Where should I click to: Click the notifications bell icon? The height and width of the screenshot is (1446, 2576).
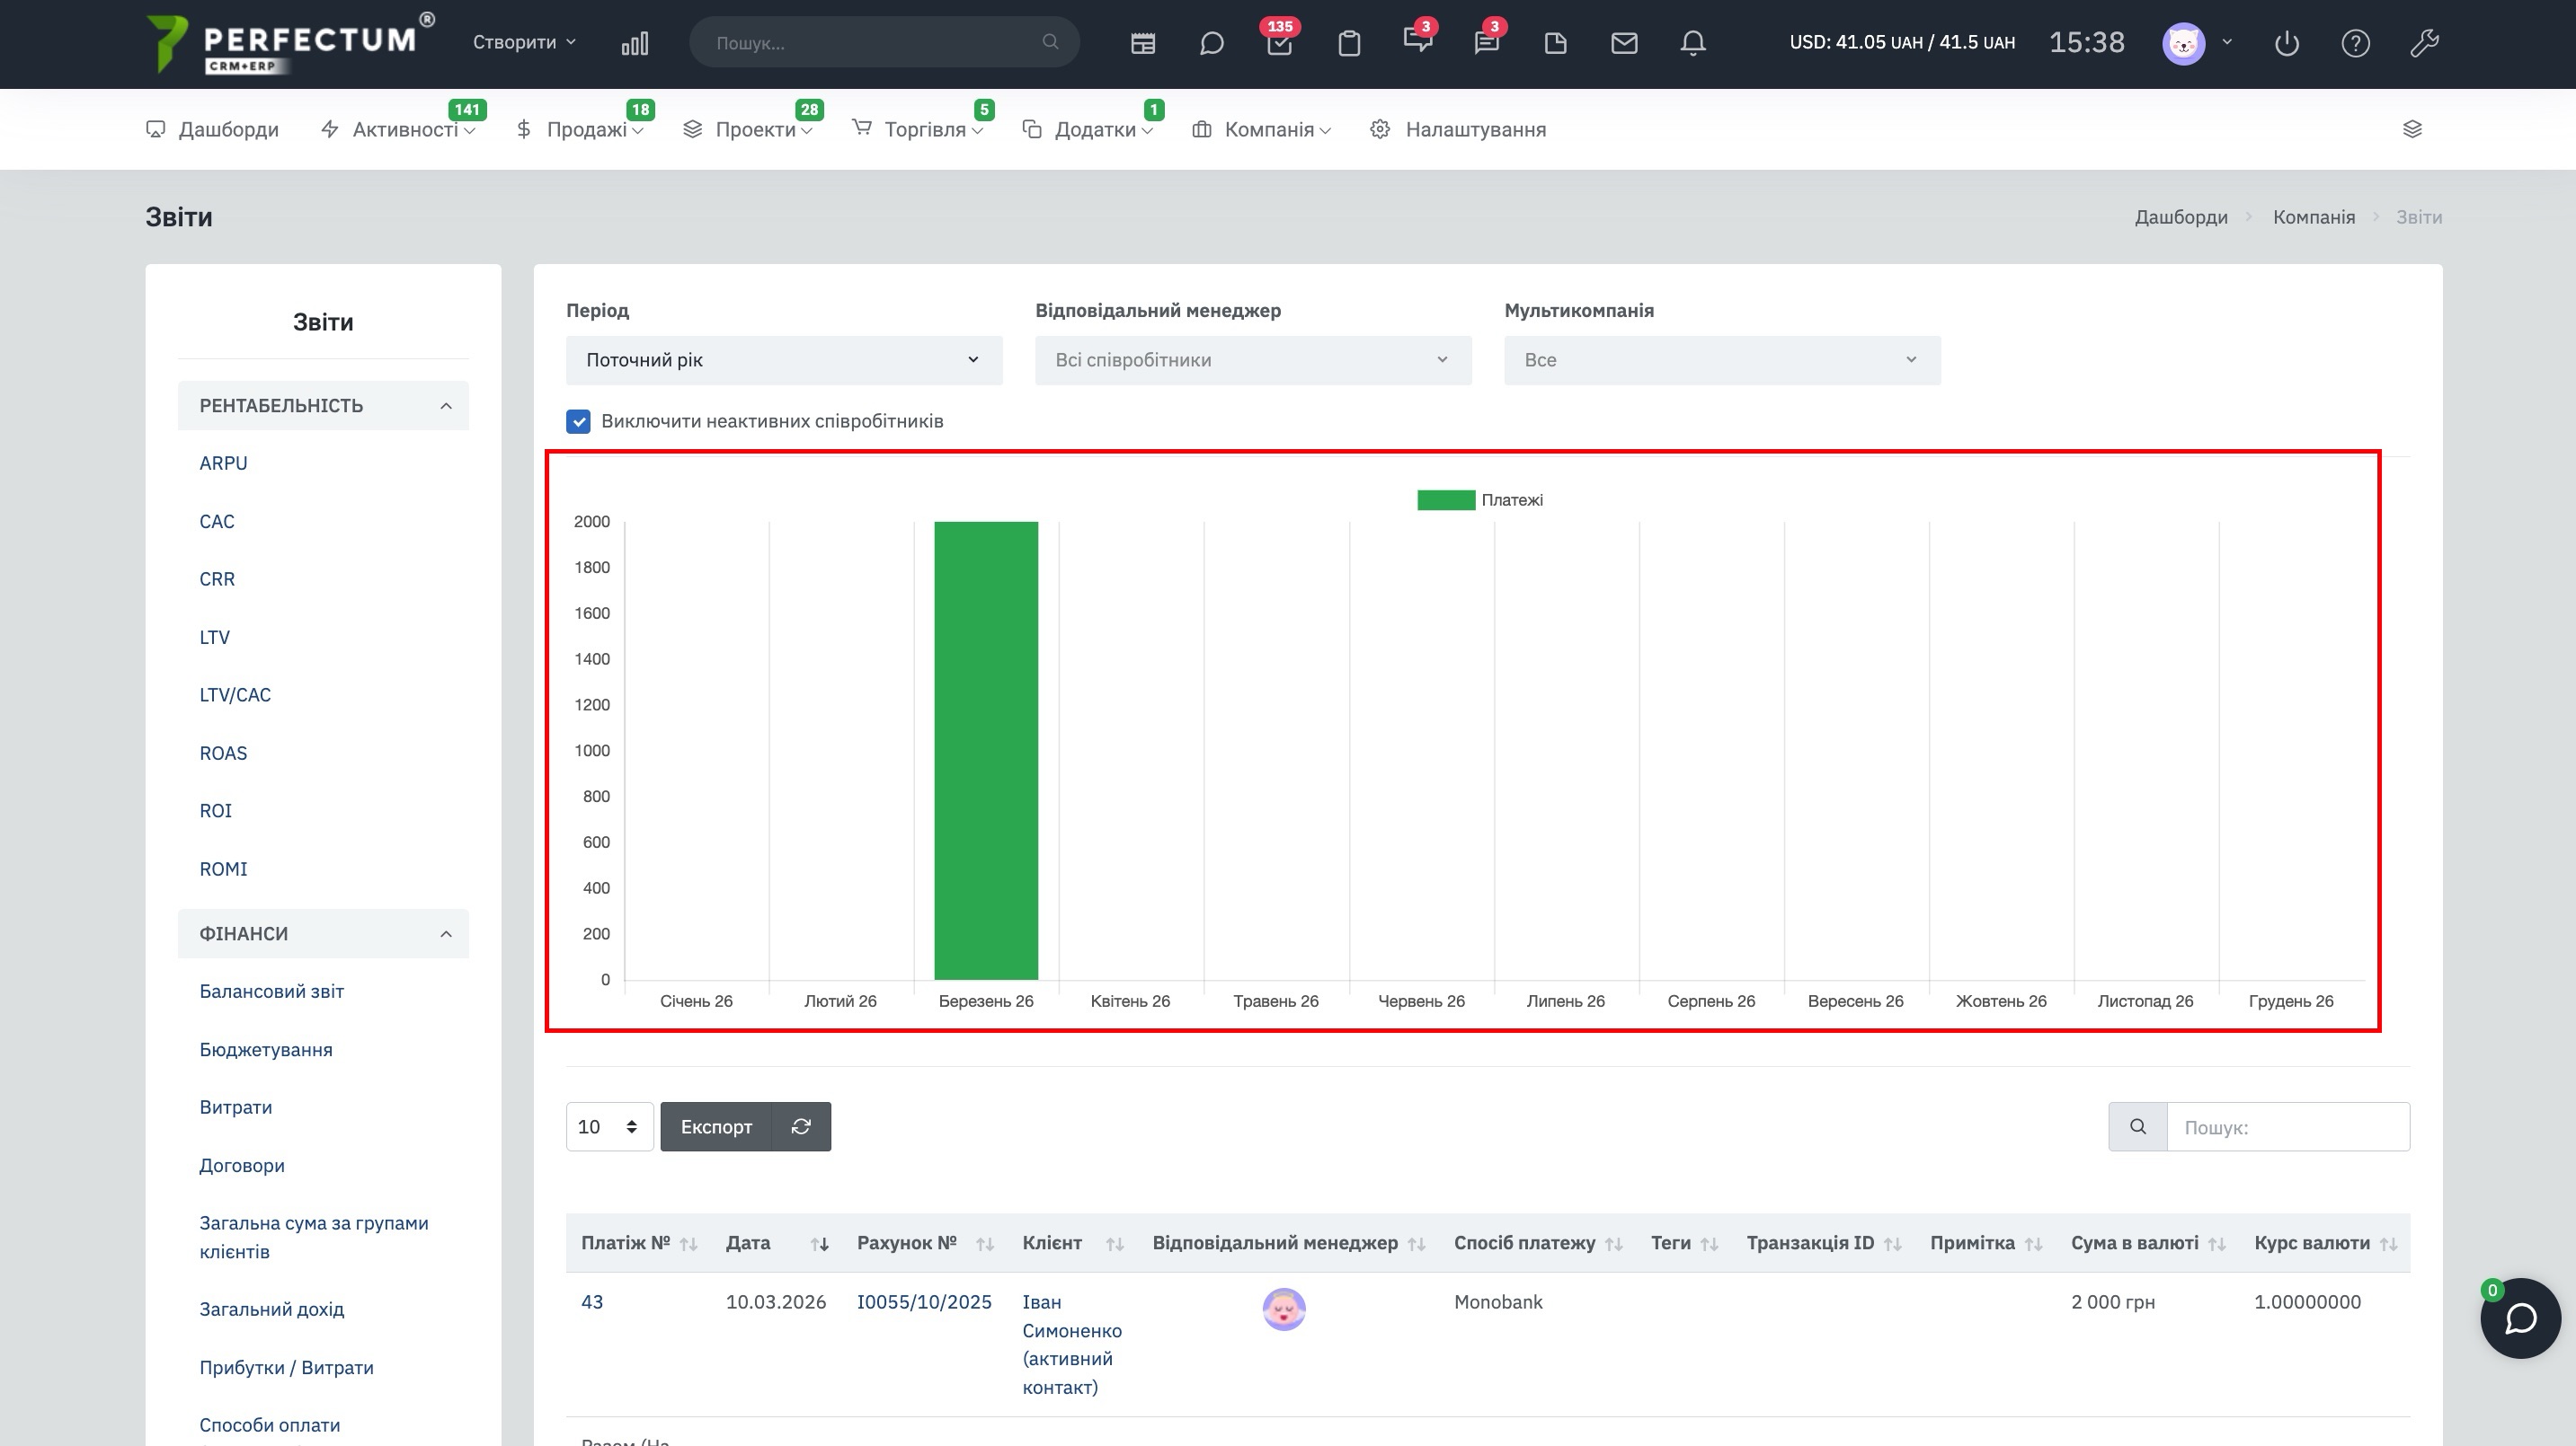[1692, 43]
